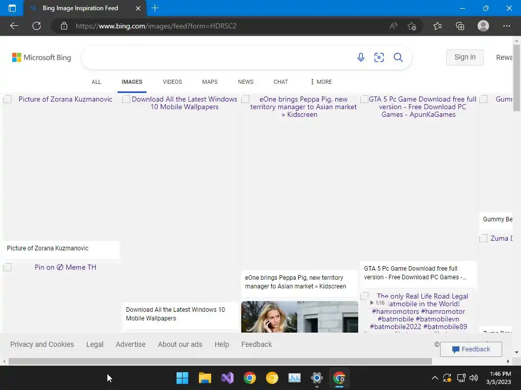Click the Microsoft Bing logo
The image size is (521, 390).
42,57
